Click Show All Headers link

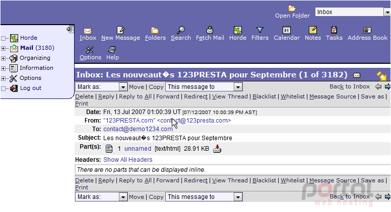tap(127, 160)
